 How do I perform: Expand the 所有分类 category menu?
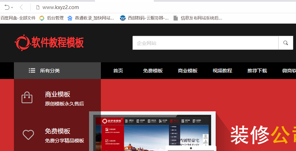[57, 71]
